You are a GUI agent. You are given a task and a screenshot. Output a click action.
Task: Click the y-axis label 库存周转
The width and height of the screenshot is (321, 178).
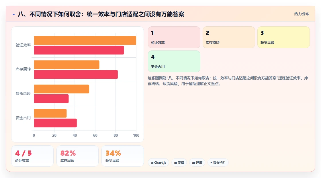23,69
